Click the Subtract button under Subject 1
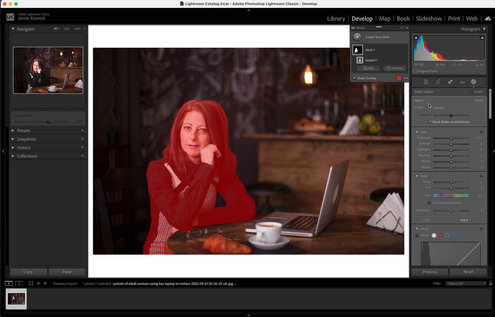The image size is (495, 317). [x=395, y=68]
